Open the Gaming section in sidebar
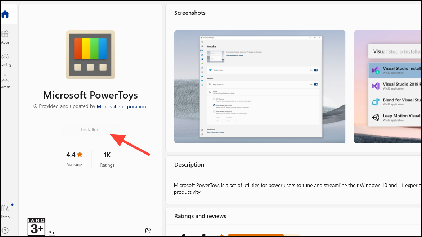 [5, 60]
